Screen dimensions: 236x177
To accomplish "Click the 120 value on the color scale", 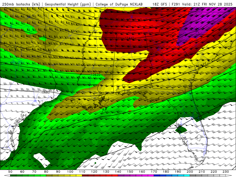I will [x=94, y=172].
